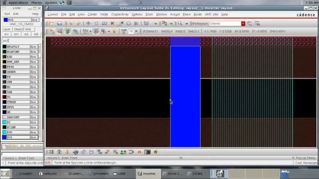Expand overflow arrows left of the magnifier icon
The height and width of the screenshot is (179, 319).
(x=171, y=23)
